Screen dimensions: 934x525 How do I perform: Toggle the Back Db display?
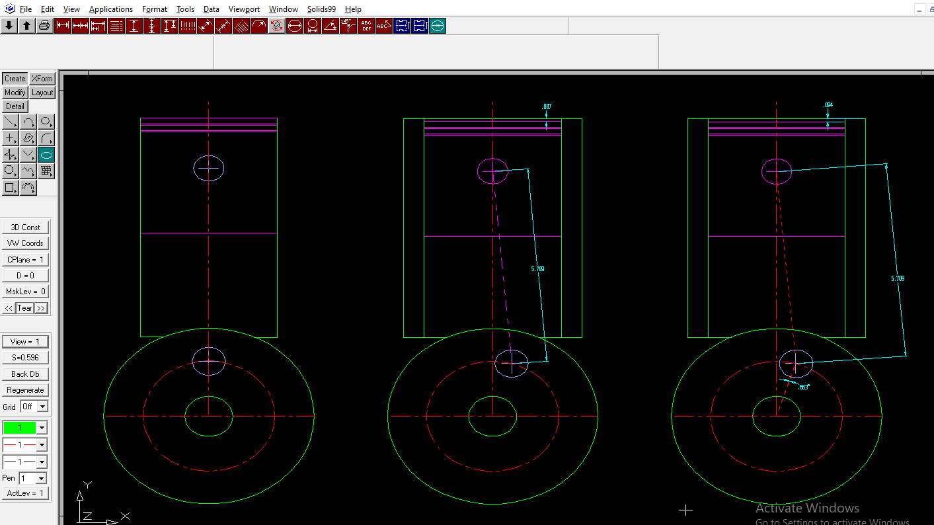pyautogui.click(x=25, y=373)
